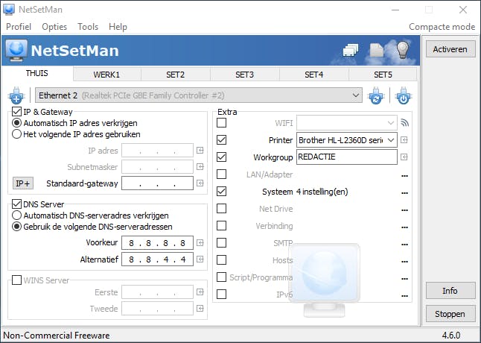Get current value icon beside Eerste WINS

pyautogui.click(x=200, y=292)
